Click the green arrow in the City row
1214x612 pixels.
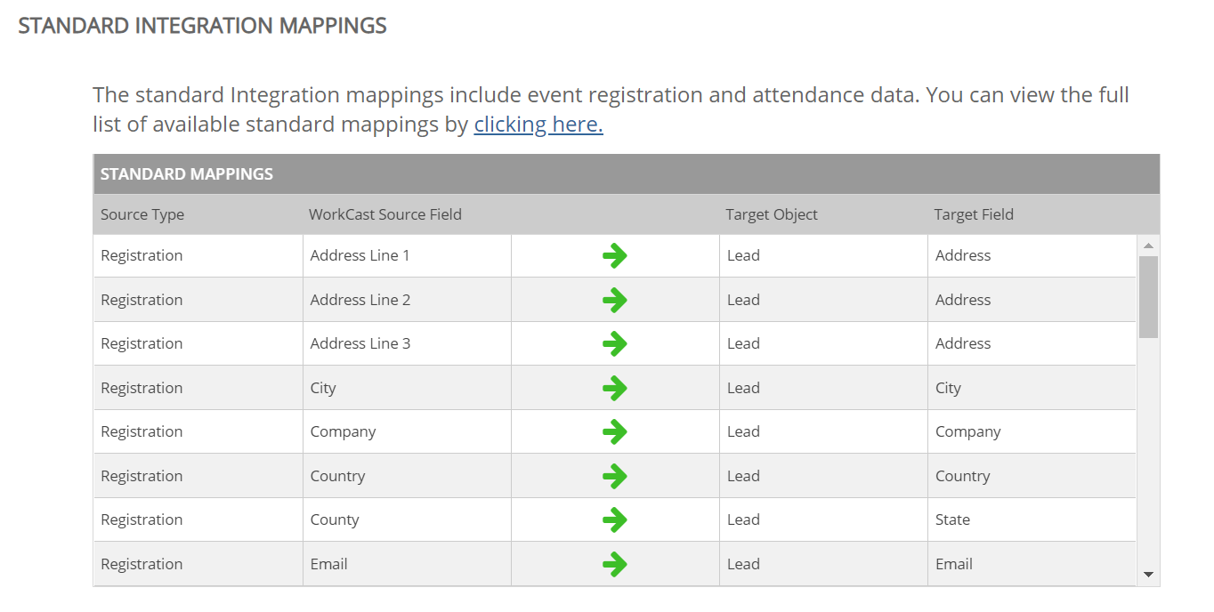point(615,388)
